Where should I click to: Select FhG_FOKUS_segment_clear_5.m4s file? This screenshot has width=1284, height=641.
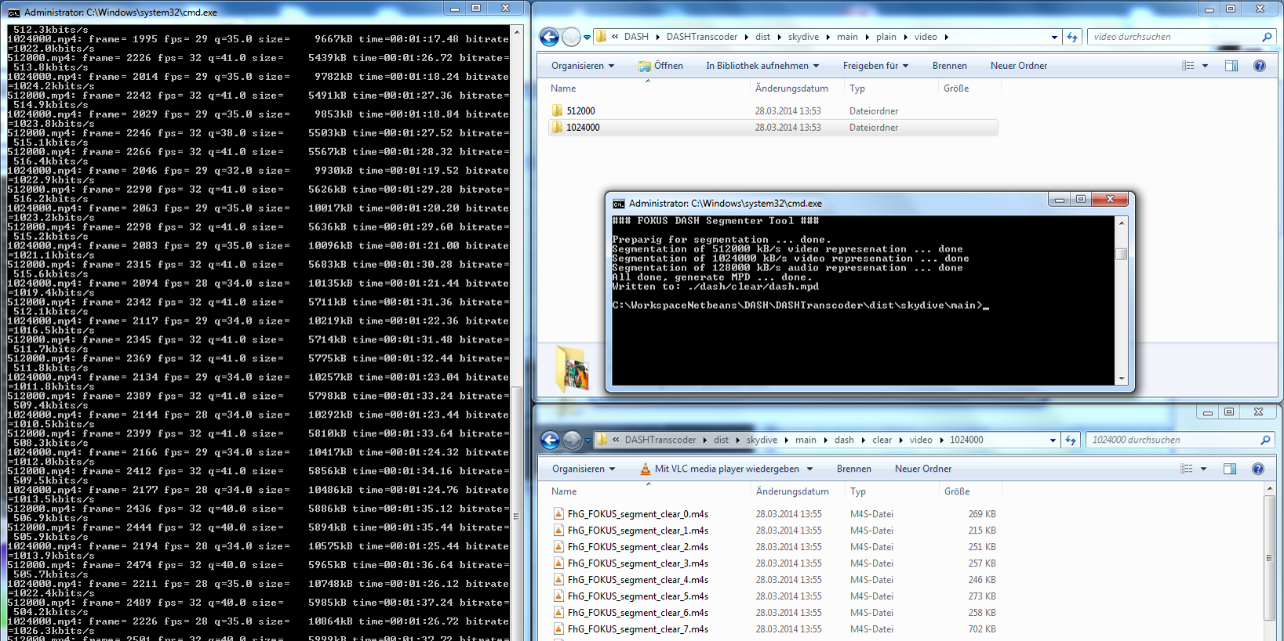point(638,596)
